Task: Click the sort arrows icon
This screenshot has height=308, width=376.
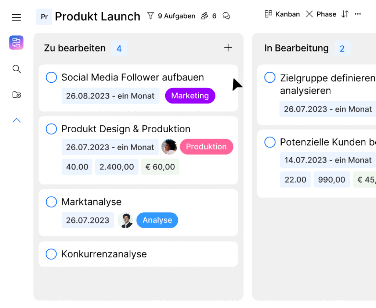Action: tap(345, 14)
